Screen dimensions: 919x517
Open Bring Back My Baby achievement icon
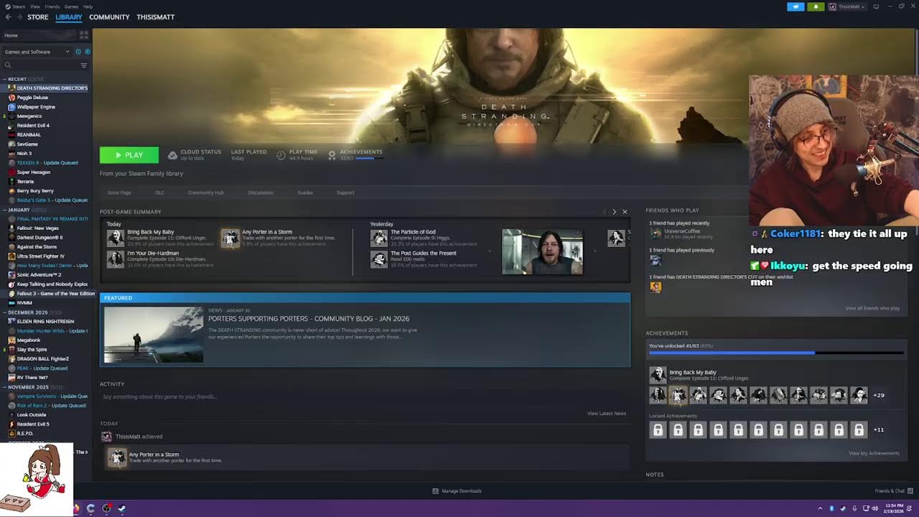658,375
